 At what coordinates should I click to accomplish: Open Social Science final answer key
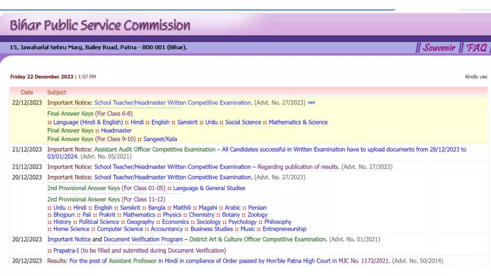click(x=243, y=122)
